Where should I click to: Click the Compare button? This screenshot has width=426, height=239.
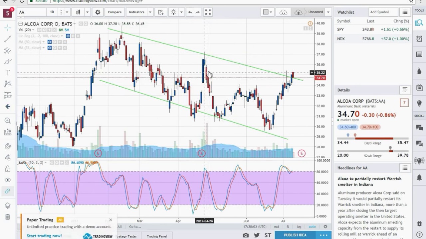pyautogui.click(x=114, y=12)
